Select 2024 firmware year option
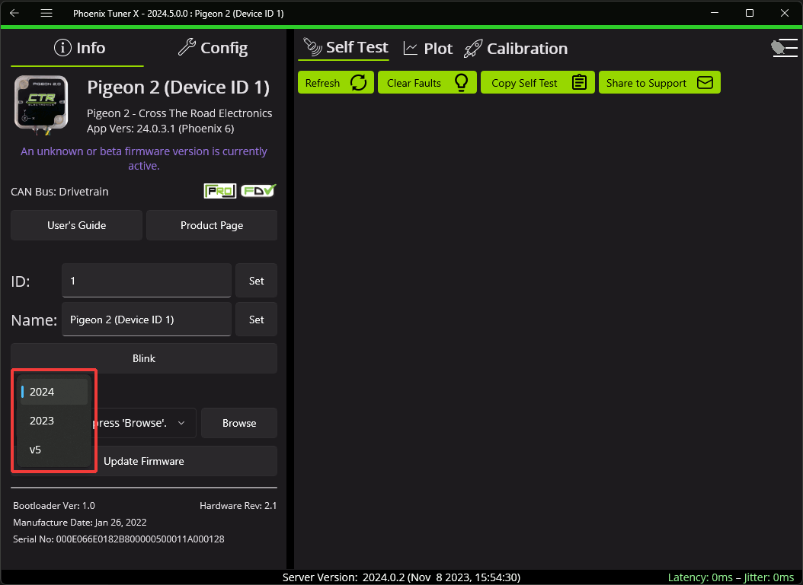The image size is (803, 585). click(x=54, y=392)
